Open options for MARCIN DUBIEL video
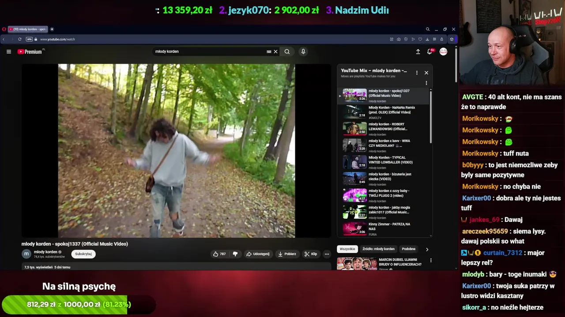565x317 pixels. click(431, 261)
